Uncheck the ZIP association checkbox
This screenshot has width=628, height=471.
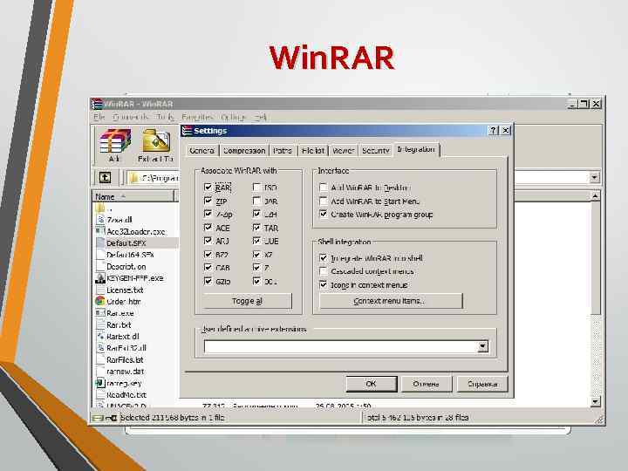pyautogui.click(x=208, y=201)
